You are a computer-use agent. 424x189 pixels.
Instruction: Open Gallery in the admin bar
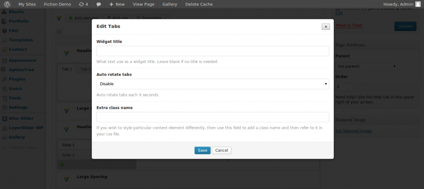(x=169, y=4)
